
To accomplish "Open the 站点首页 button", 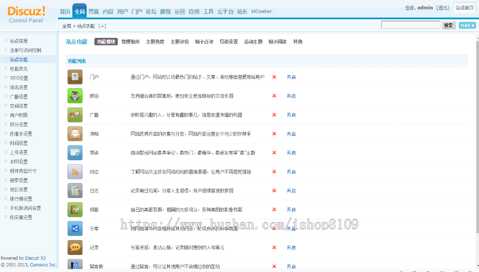I will pos(464,8).
